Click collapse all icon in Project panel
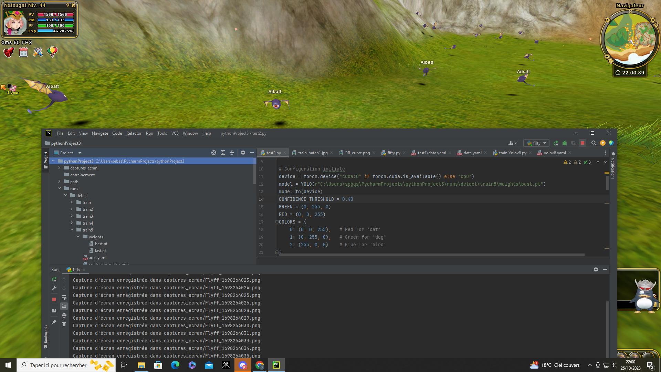Screen dimensions: 661x372 [x=232, y=153]
